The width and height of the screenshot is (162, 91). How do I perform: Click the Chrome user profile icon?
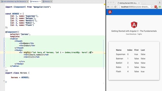(160, 3)
